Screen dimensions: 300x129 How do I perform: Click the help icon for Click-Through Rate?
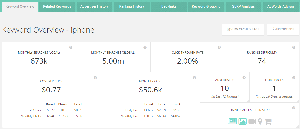(x=219, y=47)
